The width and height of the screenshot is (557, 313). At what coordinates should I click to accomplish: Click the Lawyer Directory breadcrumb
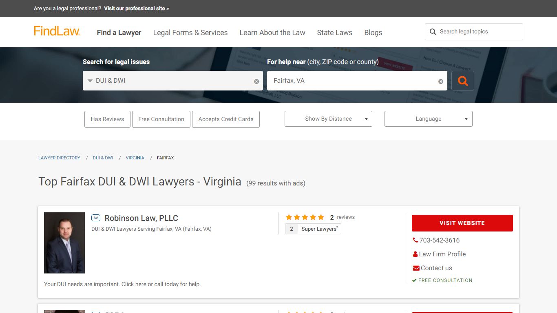pos(59,158)
